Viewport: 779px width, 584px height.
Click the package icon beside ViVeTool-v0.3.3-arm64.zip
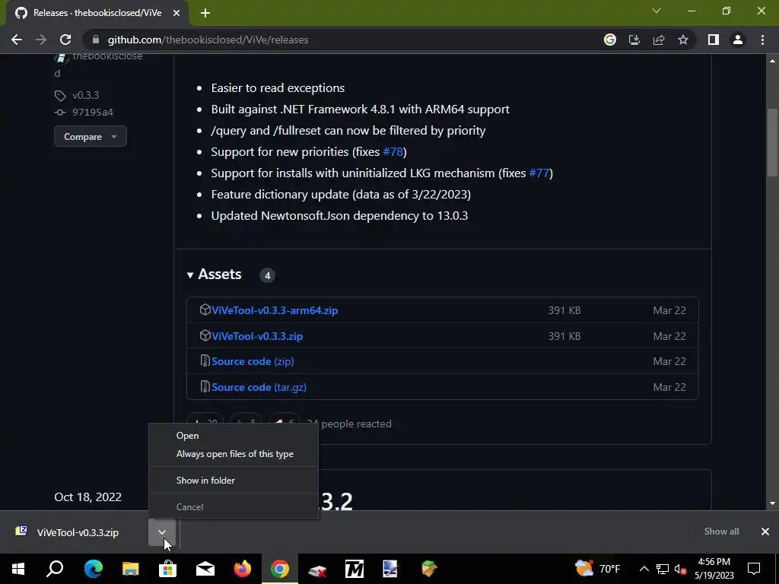[205, 310]
